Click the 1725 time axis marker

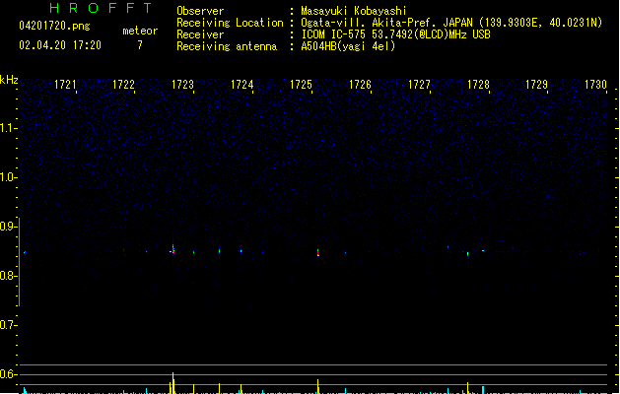(x=301, y=85)
